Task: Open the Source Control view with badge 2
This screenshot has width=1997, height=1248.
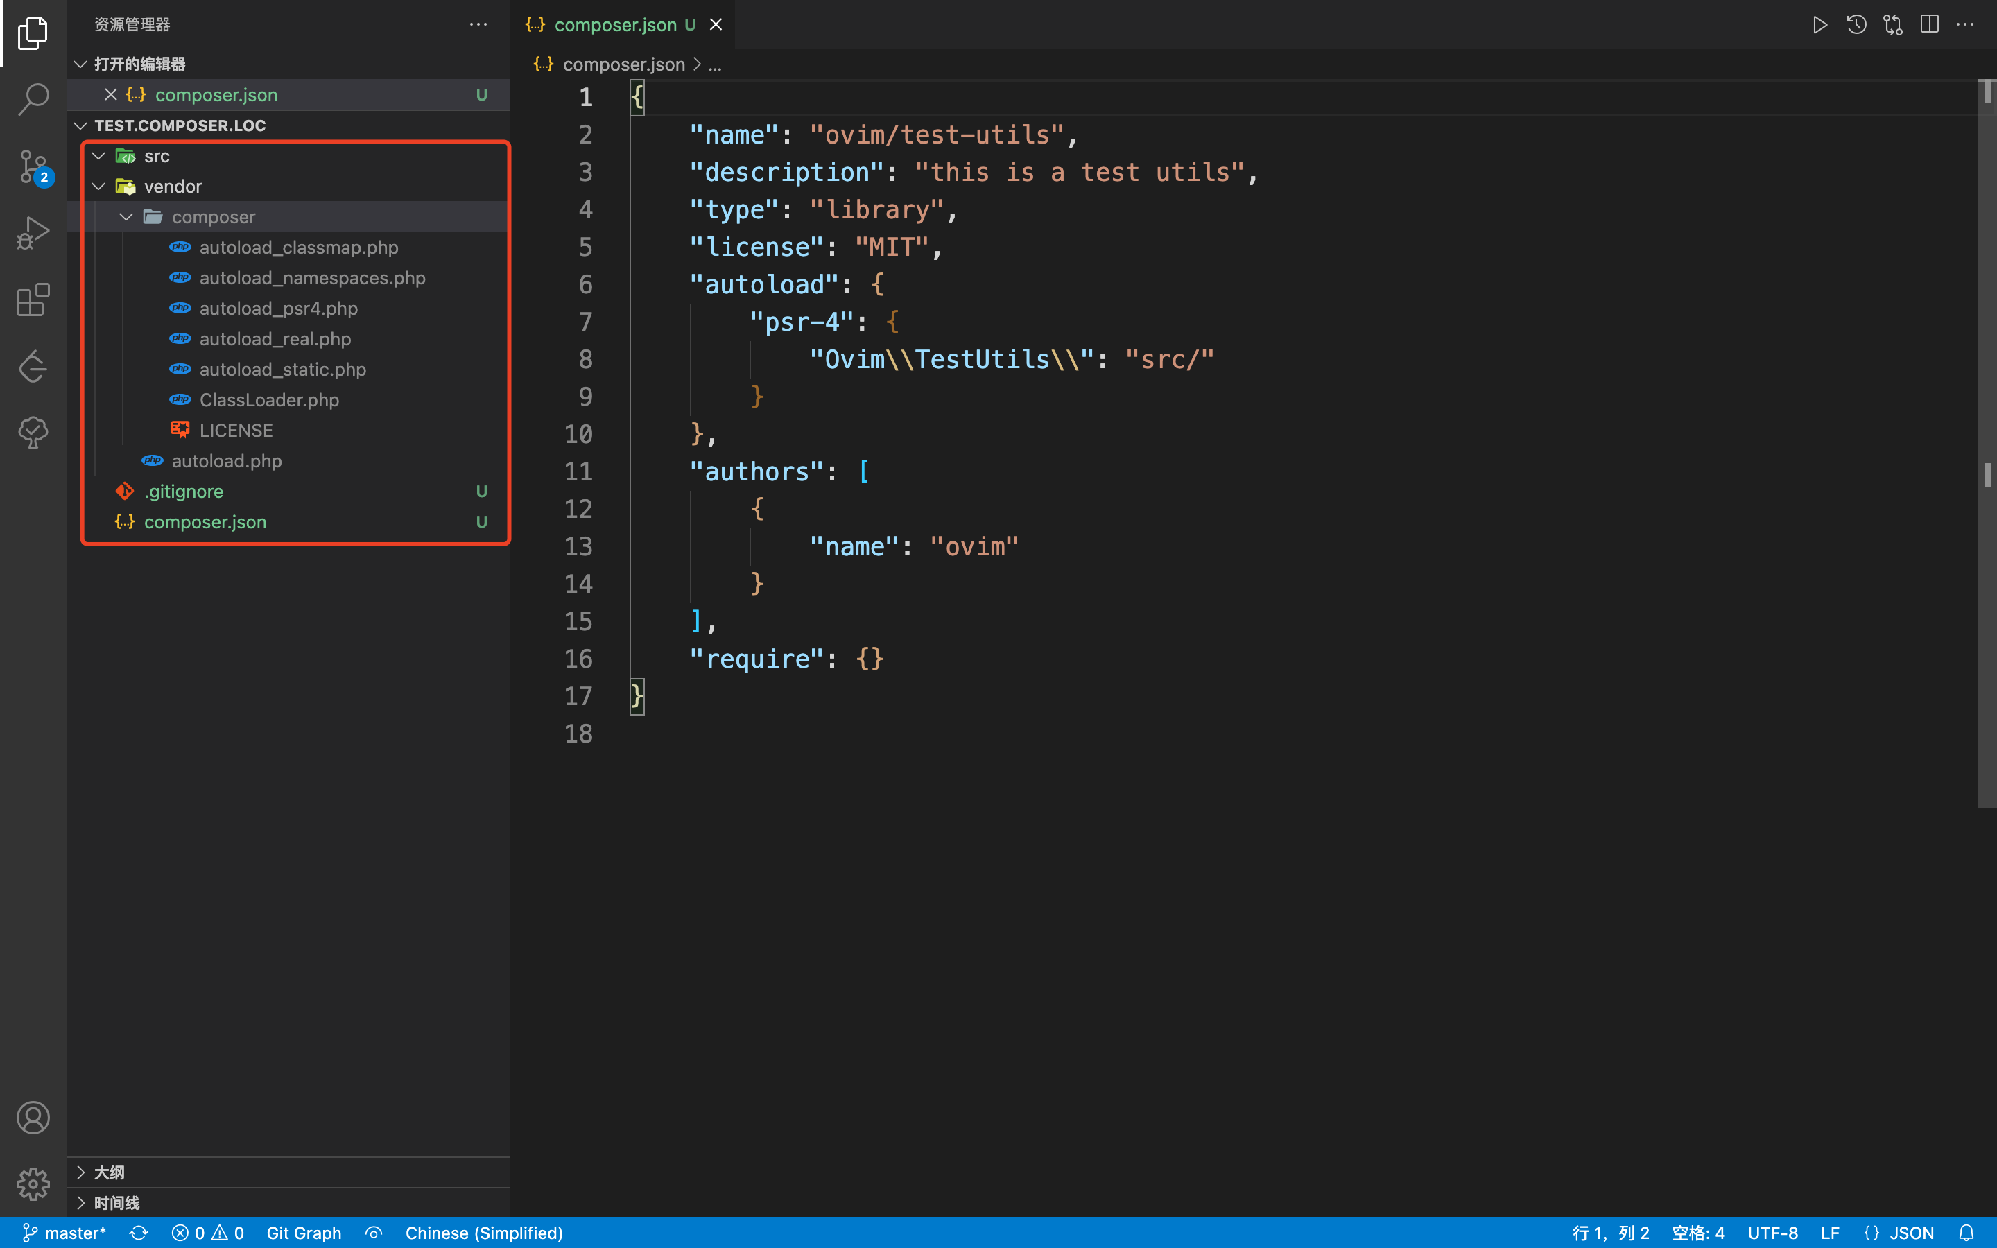Action: click(x=33, y=166)
